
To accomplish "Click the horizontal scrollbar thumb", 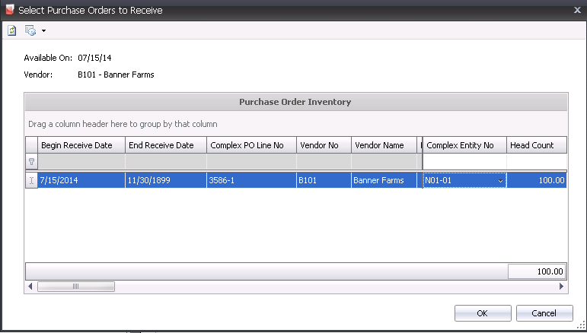I will coord(75,287).
